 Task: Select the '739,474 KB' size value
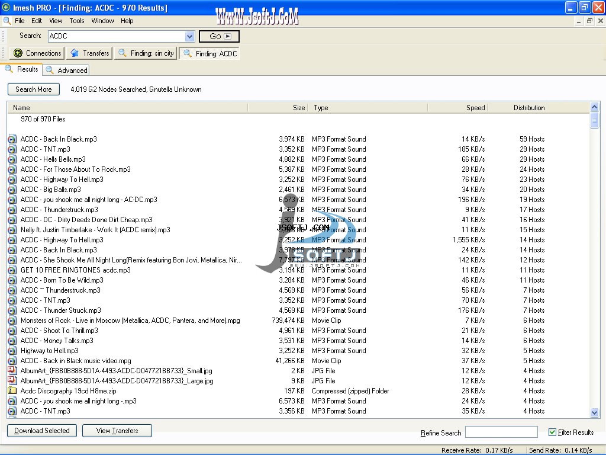coord(288,321)
